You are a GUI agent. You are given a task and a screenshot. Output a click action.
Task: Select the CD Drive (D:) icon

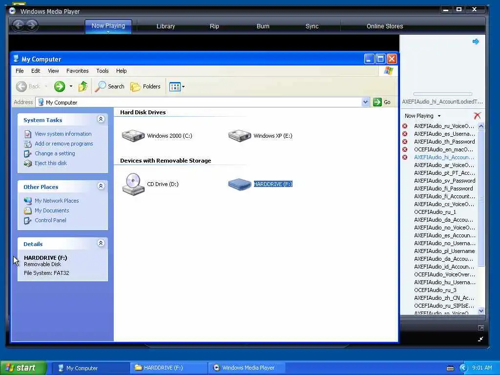tap(133, 184)
